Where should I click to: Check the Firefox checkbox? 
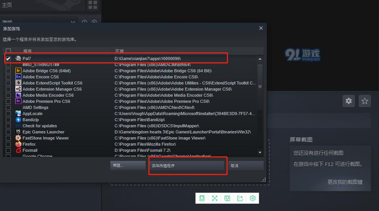(8, 144)
